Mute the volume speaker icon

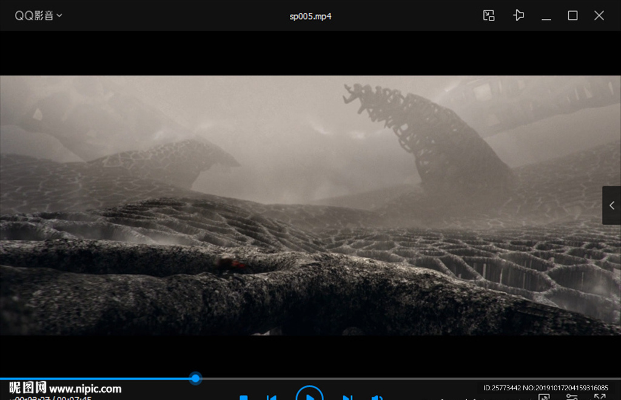(x=377, y=397)
